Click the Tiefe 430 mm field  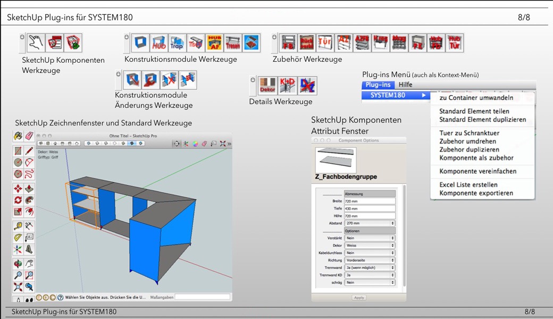(x=370, y=208)
